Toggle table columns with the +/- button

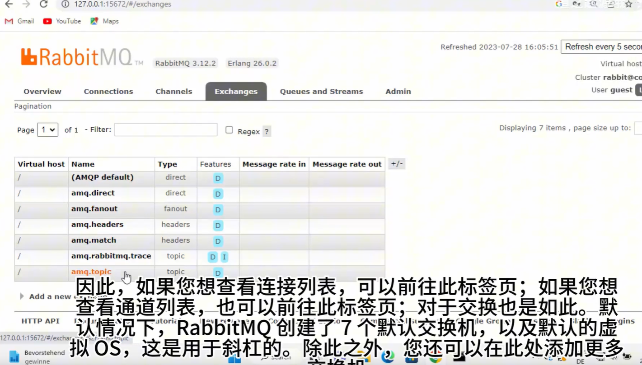397,164
